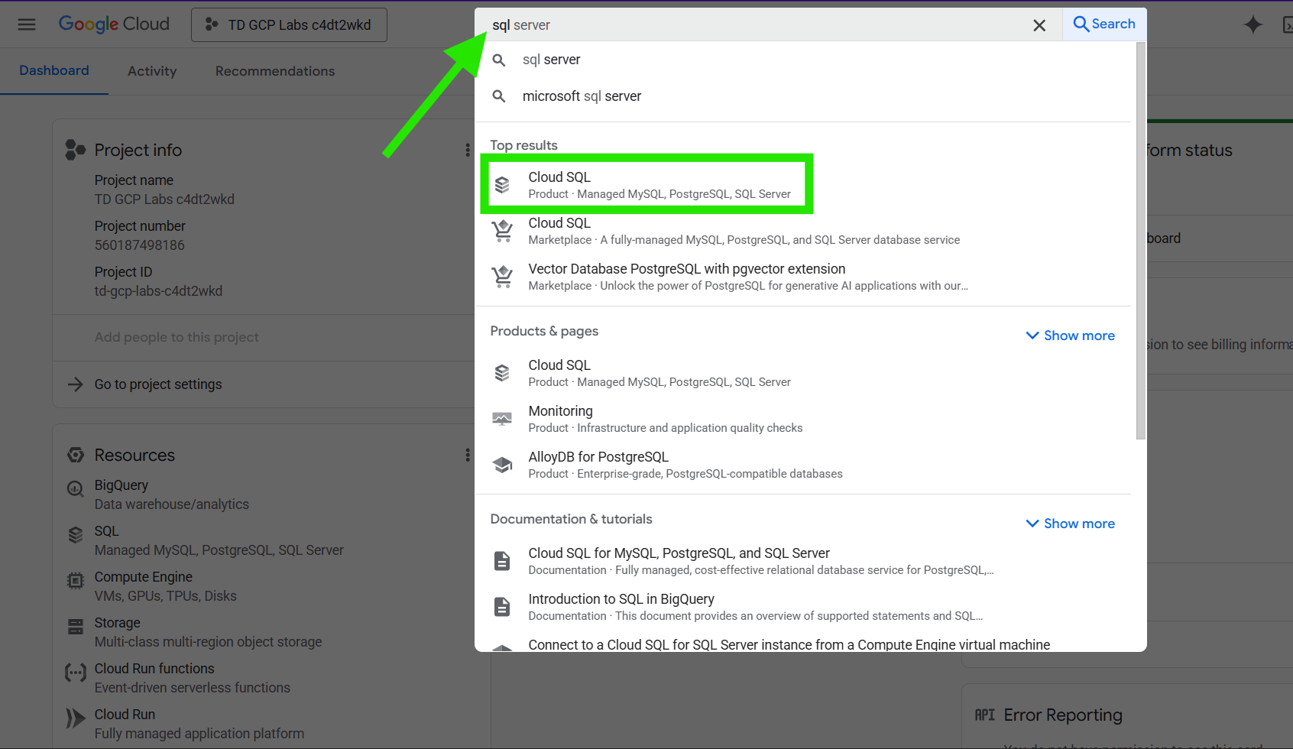Choose the microsoft sql server suggestion
This screenshot has width=1293, height=749.
tap(582, 96)
